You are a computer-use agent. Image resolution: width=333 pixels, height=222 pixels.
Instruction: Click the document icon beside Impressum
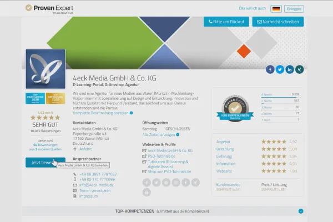pyautogui.click(x=75, y=196)
